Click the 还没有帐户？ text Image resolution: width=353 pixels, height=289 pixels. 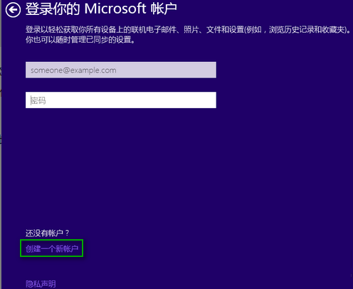(47, 233)
